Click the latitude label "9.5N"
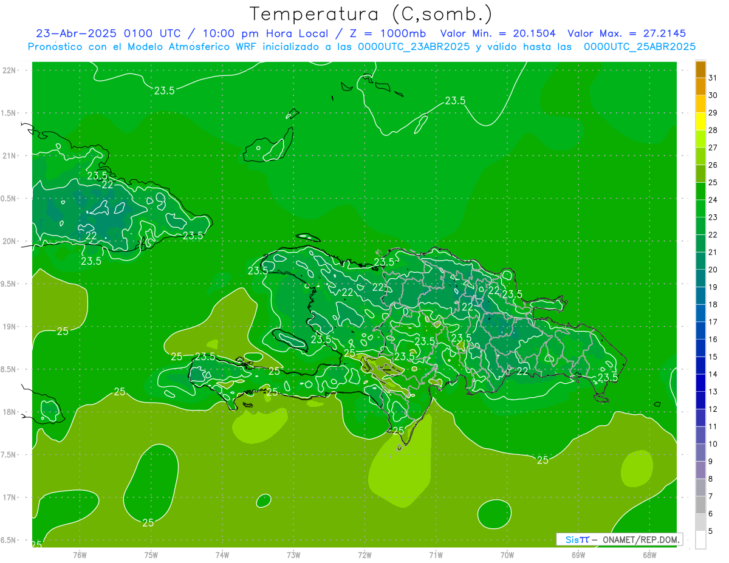This screenshot has width=729, height=563. pos(9,284)
